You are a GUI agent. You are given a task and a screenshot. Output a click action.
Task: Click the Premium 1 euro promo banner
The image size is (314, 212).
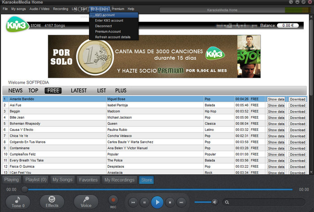[x=154, y=56]
